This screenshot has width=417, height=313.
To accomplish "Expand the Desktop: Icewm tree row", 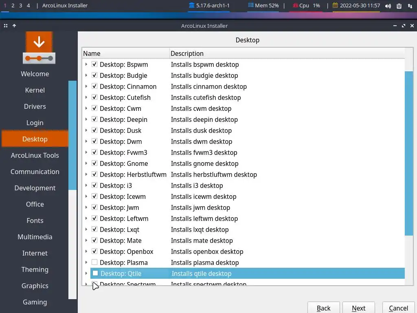I will [x=86, y=196].
